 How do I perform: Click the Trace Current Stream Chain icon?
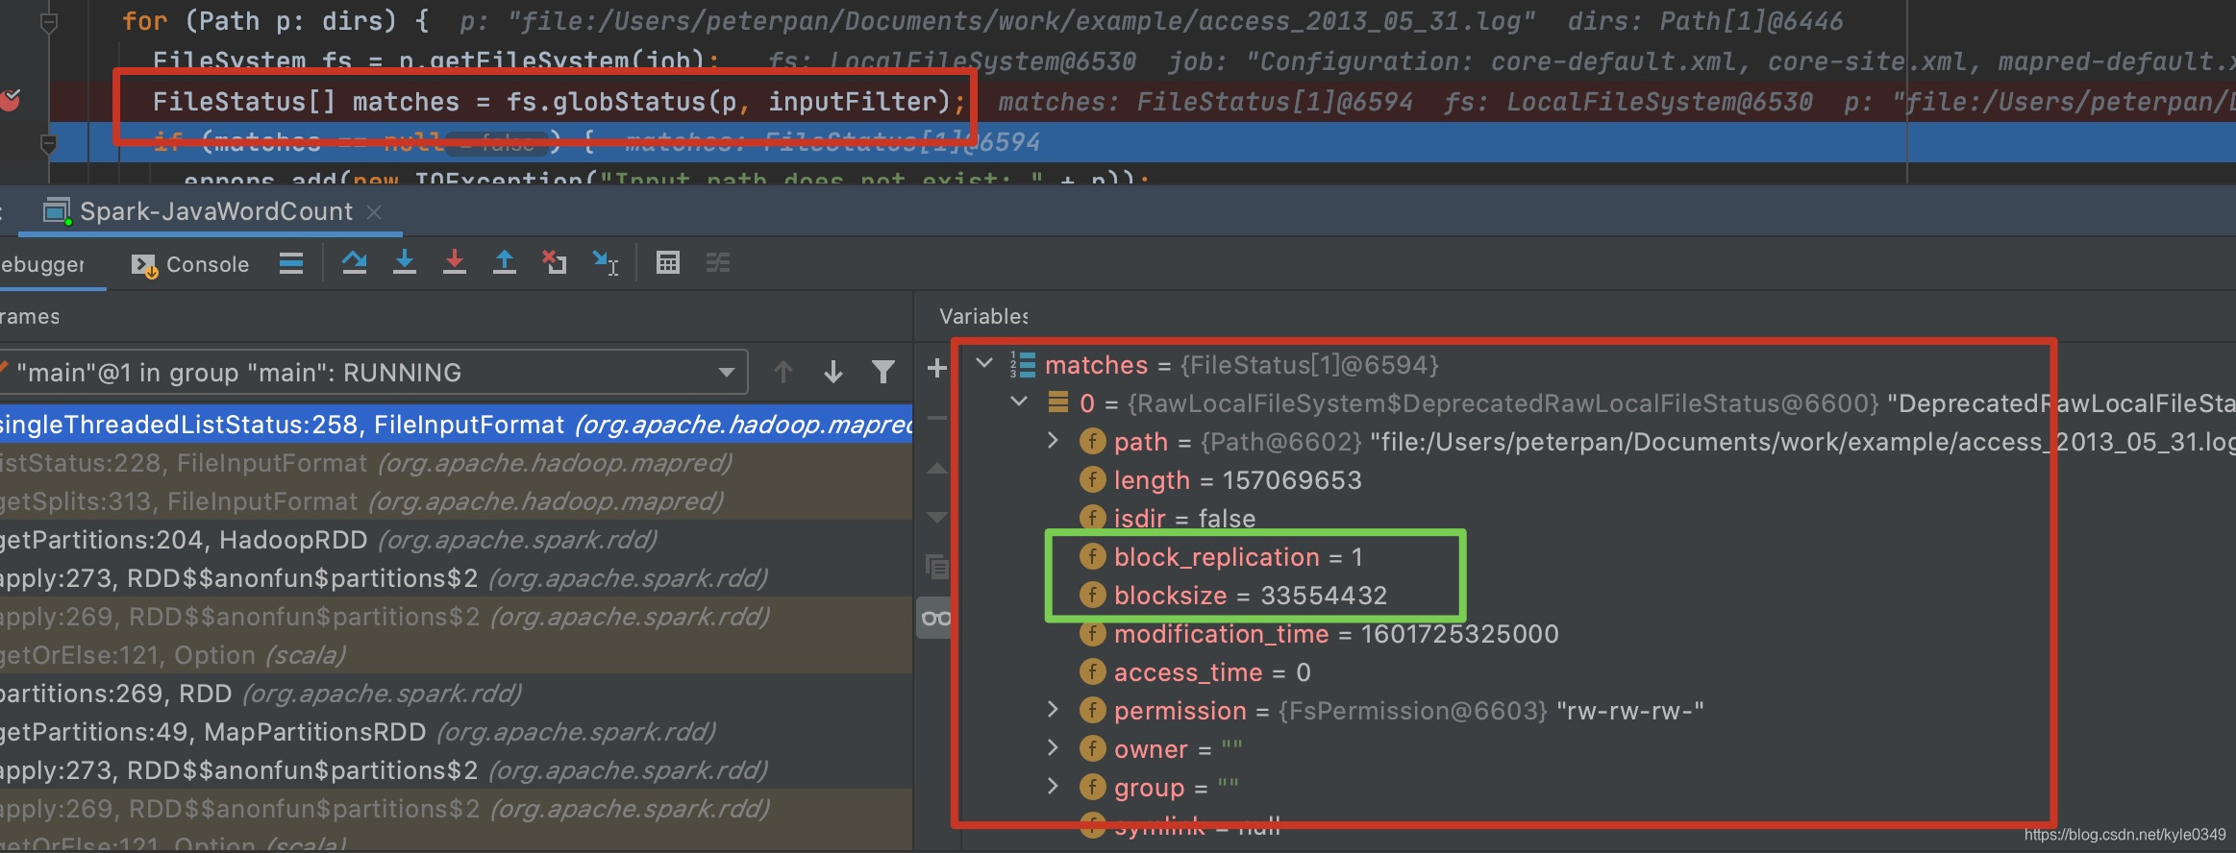pos(718,262)
